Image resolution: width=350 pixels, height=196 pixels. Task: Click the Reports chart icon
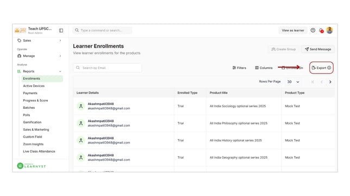coord(19,71)
